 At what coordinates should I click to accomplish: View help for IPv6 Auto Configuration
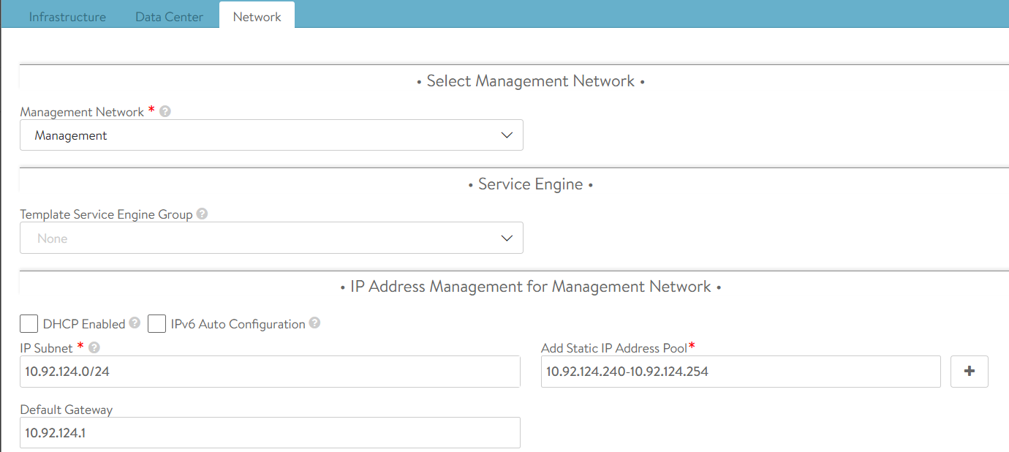[x=314, y=323]
